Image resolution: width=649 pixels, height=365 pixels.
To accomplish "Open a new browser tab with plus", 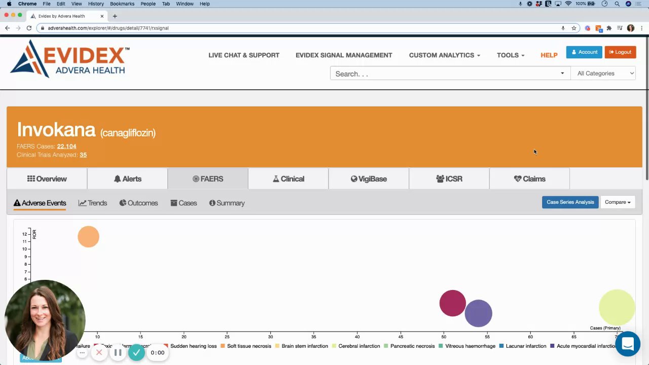I will (x=115, y=16).
